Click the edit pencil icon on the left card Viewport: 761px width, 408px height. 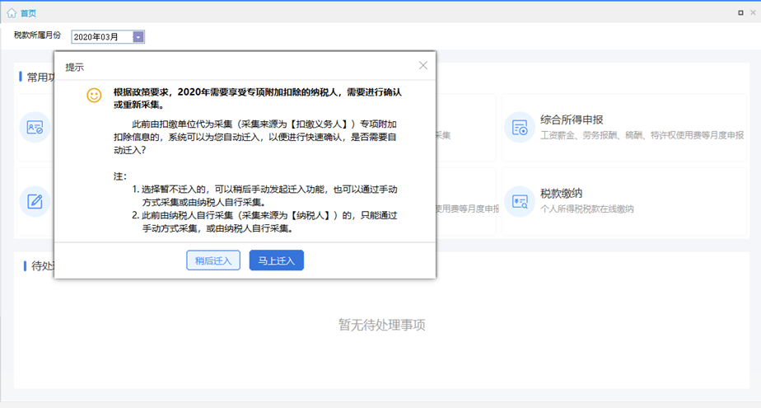(35, 201)
